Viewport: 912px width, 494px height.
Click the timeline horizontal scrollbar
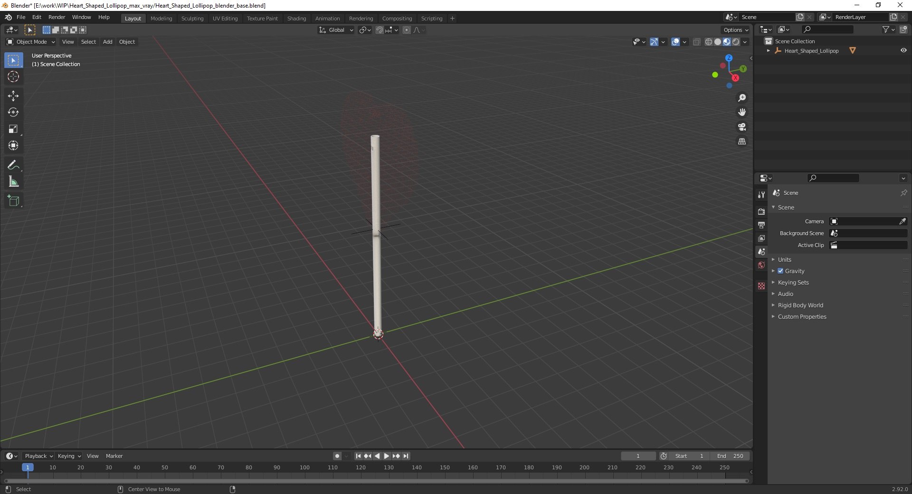[x=376, y=481]
